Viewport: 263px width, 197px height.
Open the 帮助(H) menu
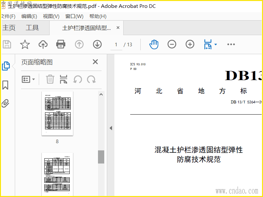pos(98,16)
